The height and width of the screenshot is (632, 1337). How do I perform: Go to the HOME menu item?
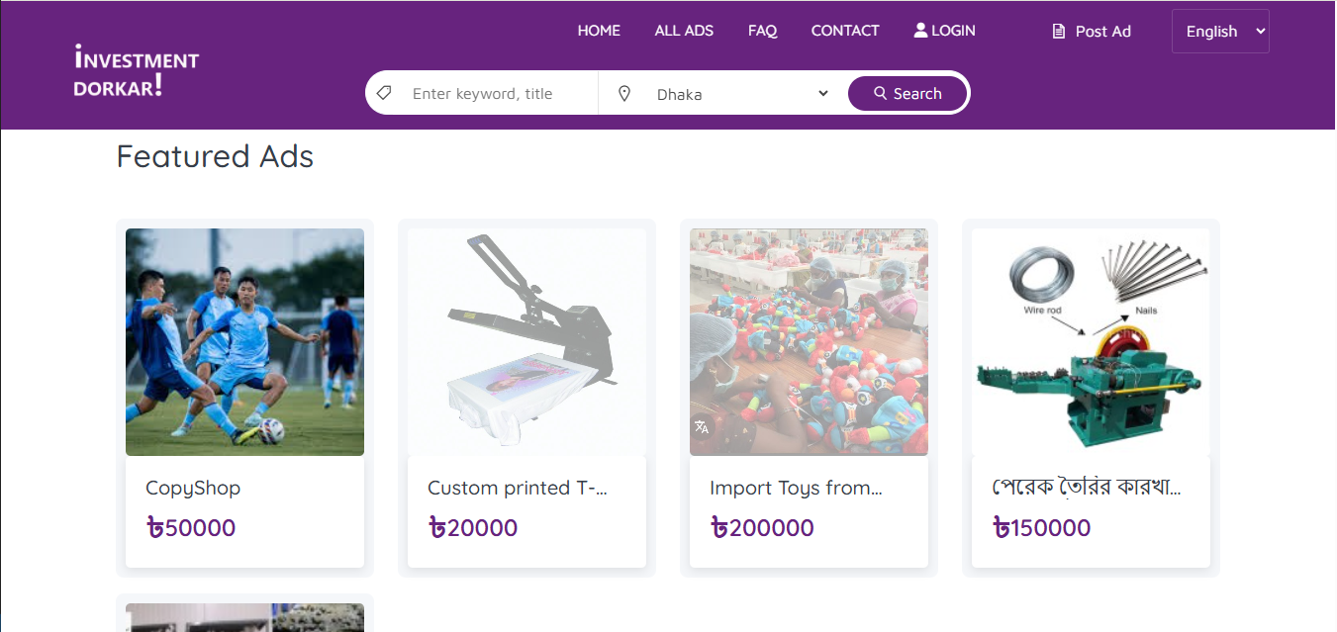pos(599,31)
